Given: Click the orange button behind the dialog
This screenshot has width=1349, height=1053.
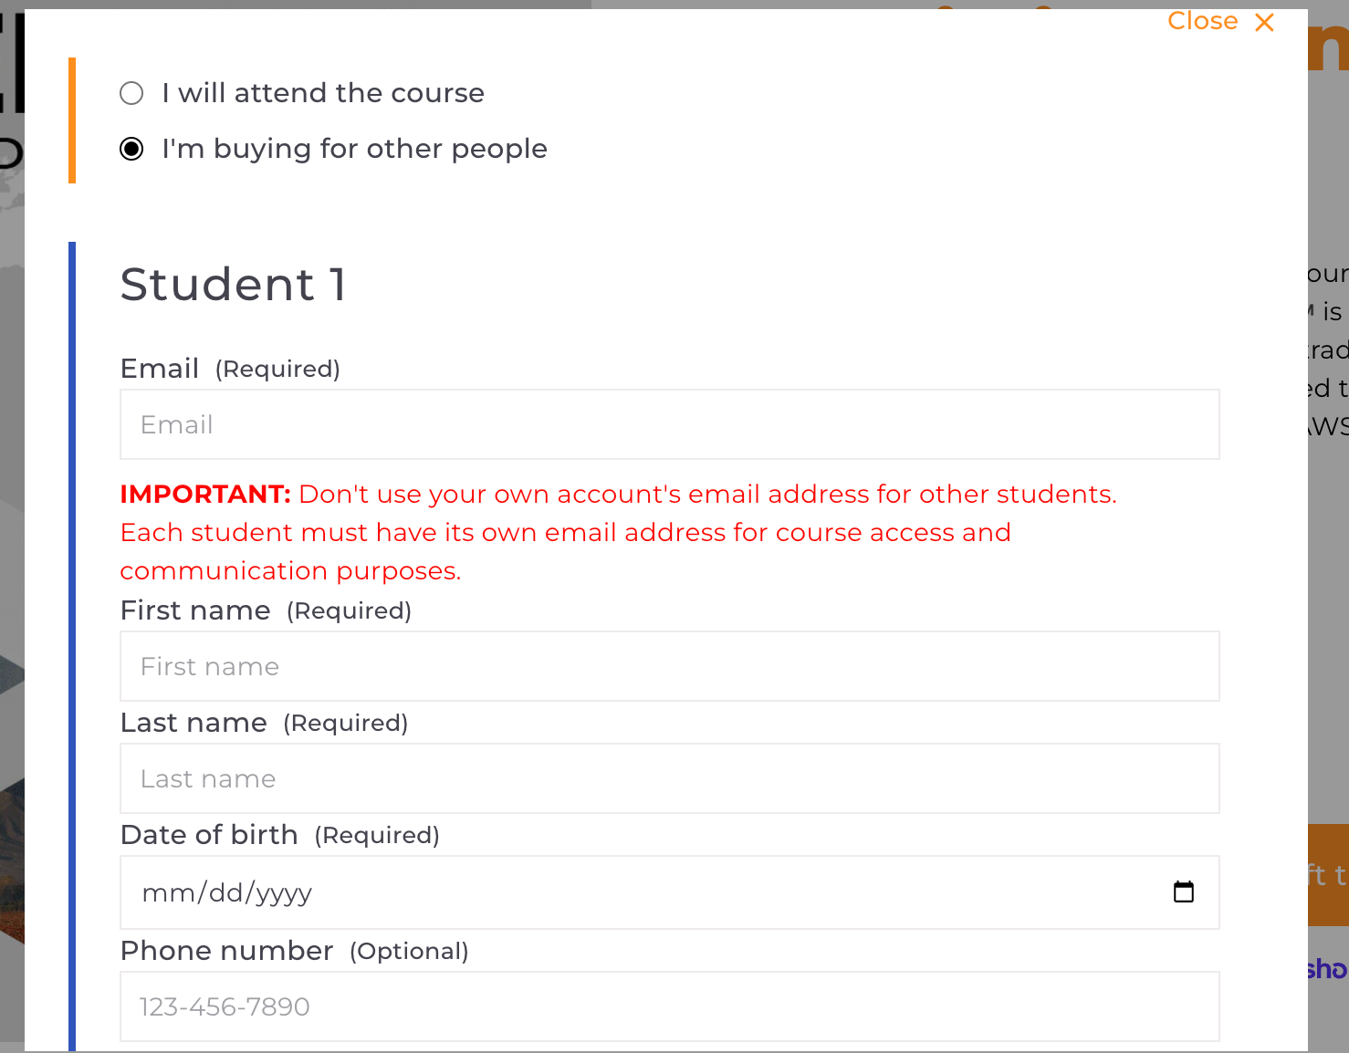Looking at the screenshot, I should coord(1328,875).
